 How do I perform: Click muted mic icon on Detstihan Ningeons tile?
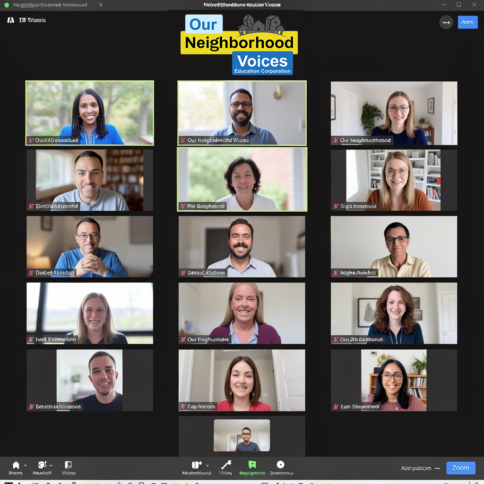coord(31,406)
